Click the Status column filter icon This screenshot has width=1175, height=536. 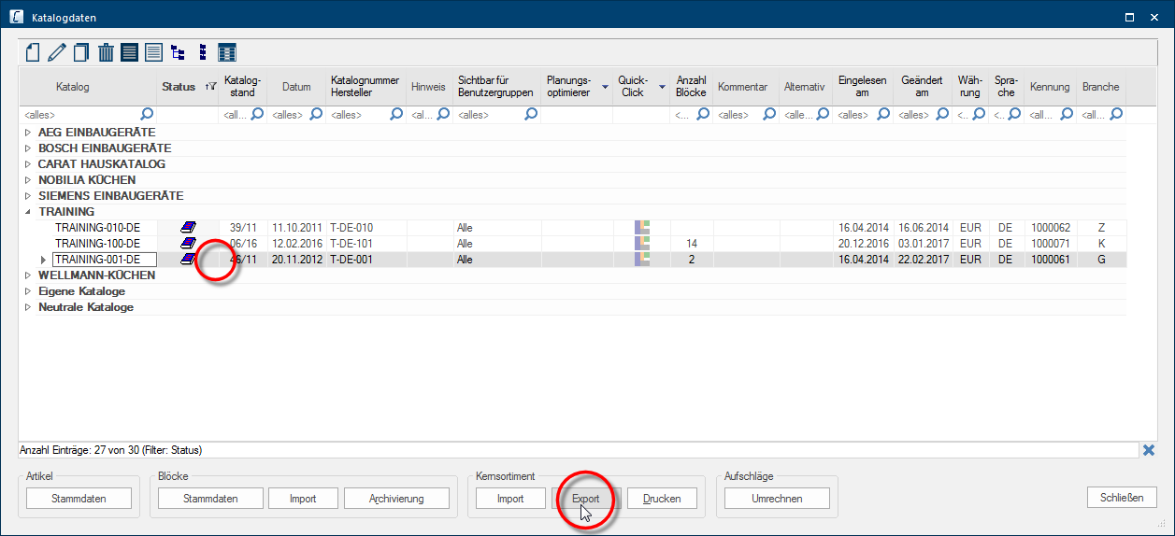[211, 87]
